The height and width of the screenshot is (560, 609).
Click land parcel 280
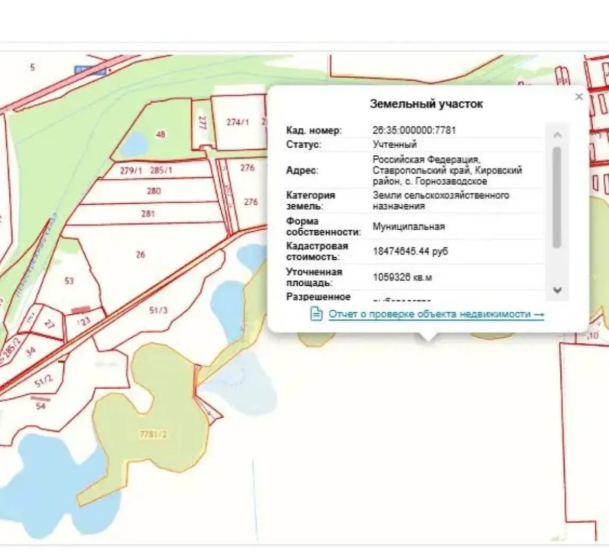[154, 191]
